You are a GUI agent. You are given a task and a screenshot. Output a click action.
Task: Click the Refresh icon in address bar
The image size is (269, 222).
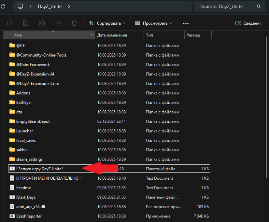[x=3, y=7]
